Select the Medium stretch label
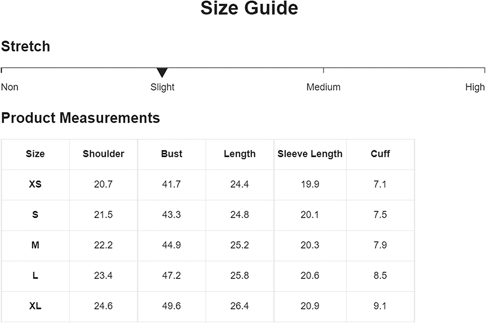Image resolution: width=486 pixels, height=323 pixels. (x=323, y=87)
